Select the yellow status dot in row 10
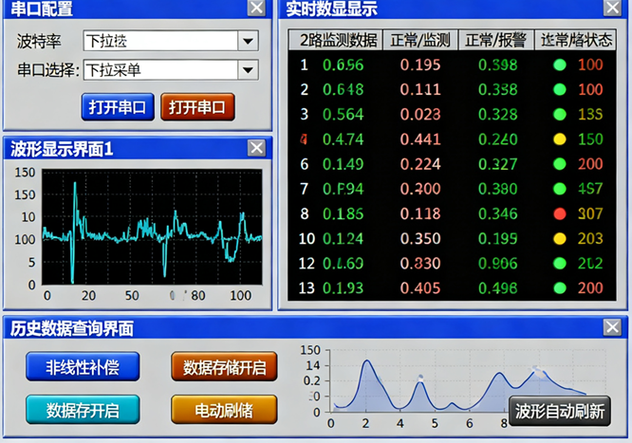This screenshot has height=443, width=632. point(560,238)
